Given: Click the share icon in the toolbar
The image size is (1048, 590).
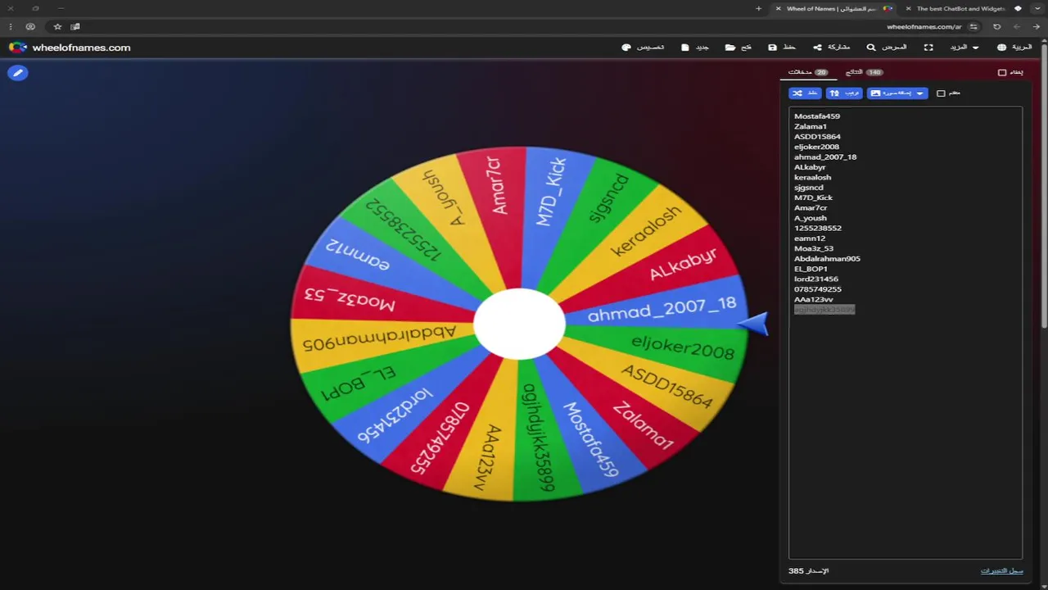Looking at the screenshot, I should (817, 48).
